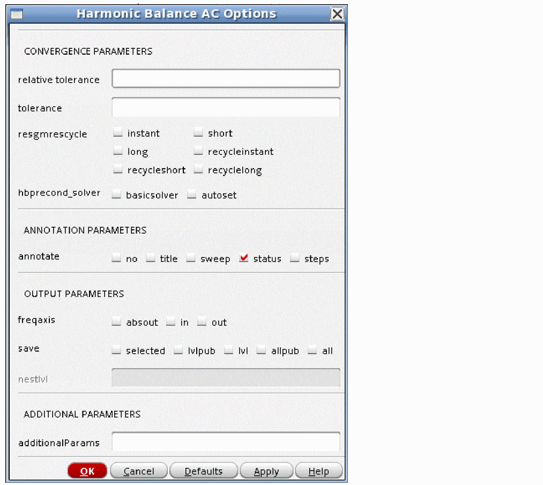The height and width of the screenshot is (485, 543).
Task: Enable basicsolver for hbprecond_solver
Action: [116, 195]
